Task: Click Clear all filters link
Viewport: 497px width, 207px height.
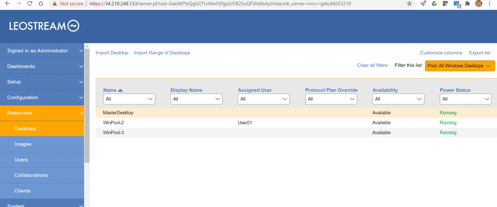Action: (x=372, y=65)
